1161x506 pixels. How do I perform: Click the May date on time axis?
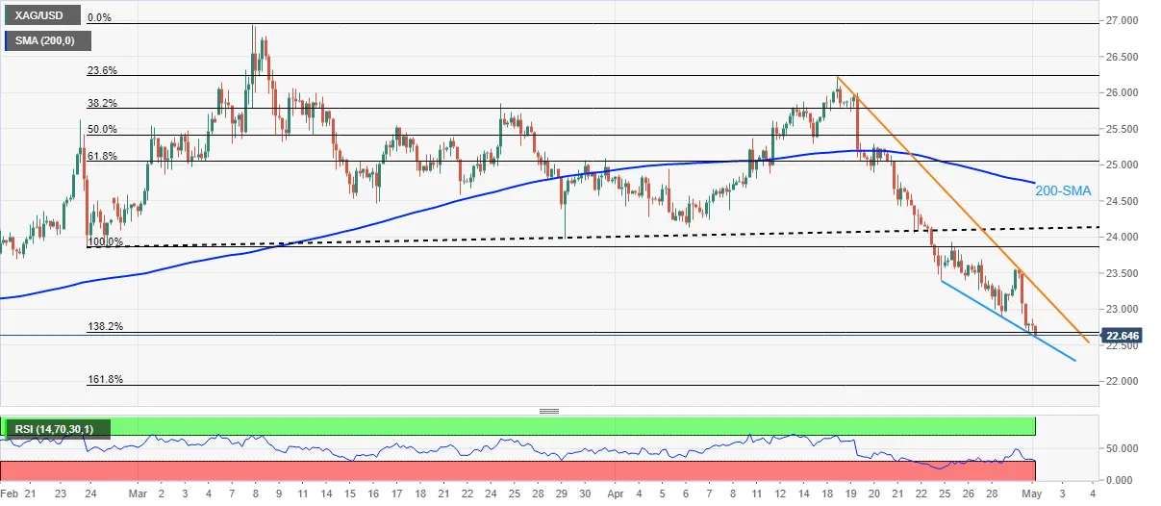[1031, 493]
